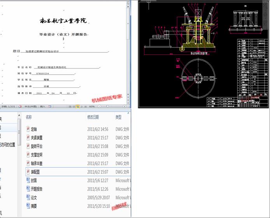Click the date 2011/5/20 15:10

pos(98,206)
